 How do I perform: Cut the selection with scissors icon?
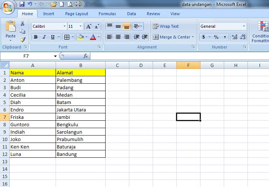tap(22, 23)
